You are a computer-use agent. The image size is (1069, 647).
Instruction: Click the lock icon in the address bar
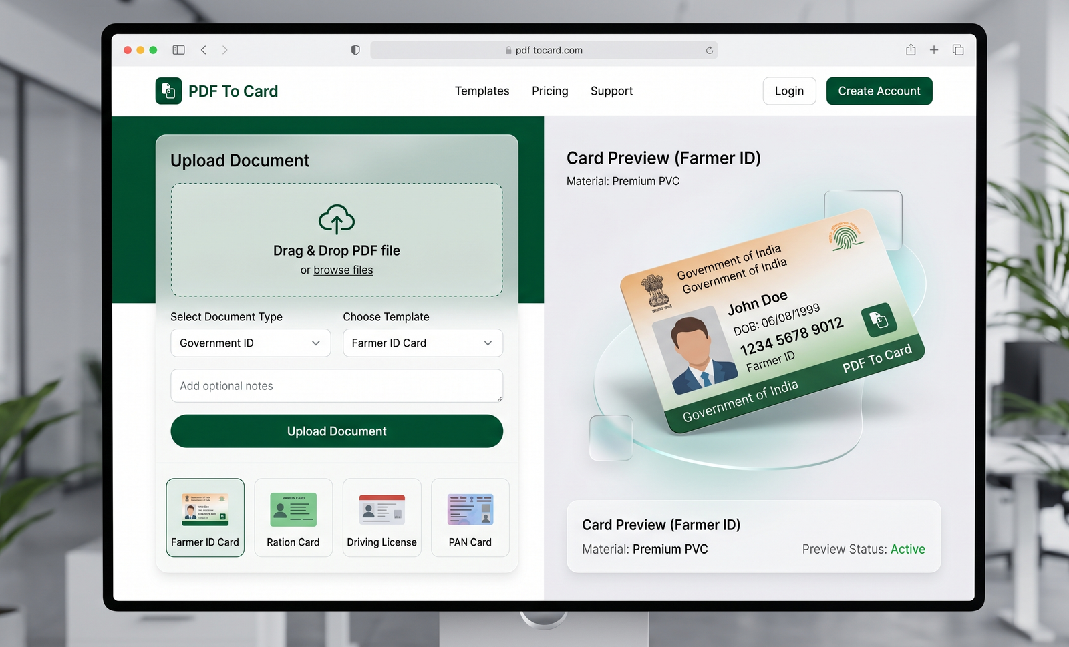click(x=508, y=50)
